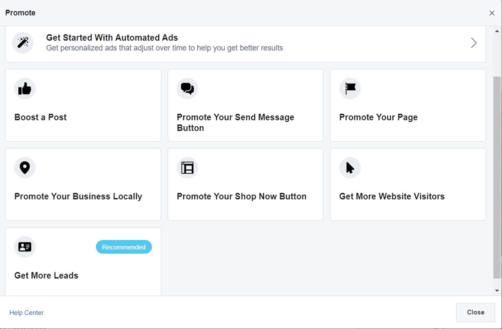Click the contact card Get More Leads icon

point(25,247)
